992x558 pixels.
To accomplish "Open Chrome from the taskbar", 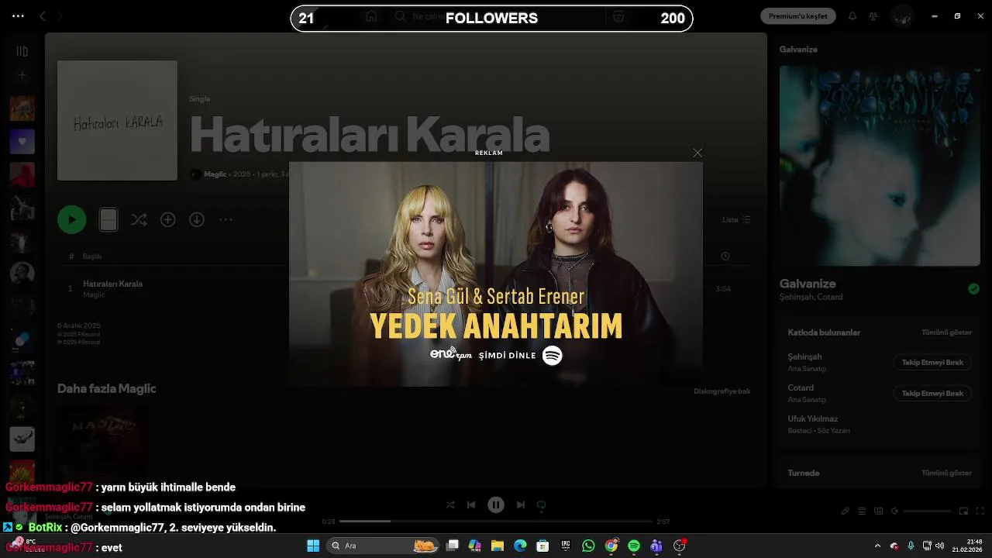I will tap(611, 546).
